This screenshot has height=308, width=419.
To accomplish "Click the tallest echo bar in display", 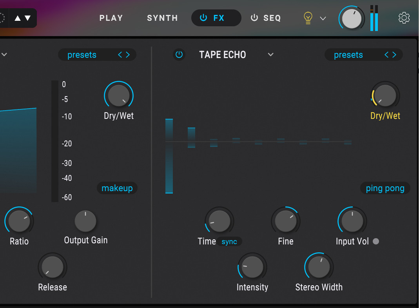I will tap(169, 156).
